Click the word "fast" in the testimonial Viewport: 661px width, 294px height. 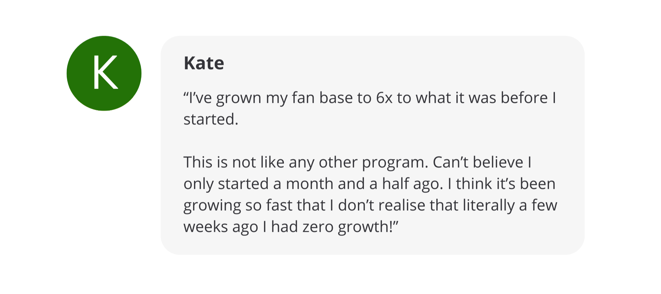coord(279,205)
